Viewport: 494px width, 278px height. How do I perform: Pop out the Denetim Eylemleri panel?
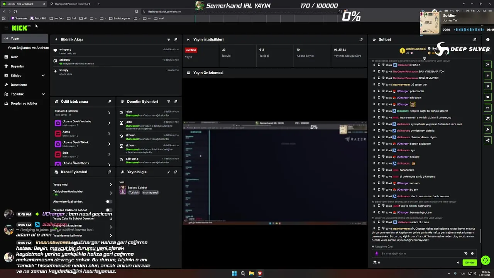click(x=176, y=102)
